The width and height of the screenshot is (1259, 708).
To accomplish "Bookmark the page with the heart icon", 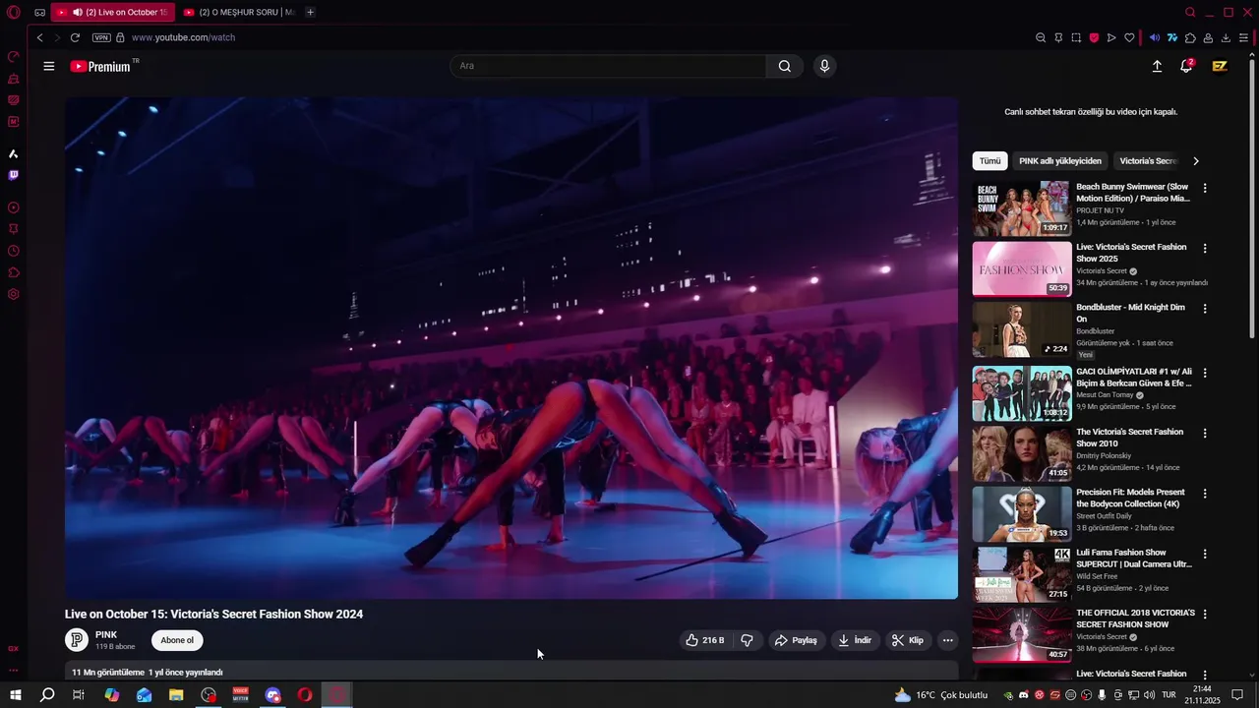I will [1129, 37].
